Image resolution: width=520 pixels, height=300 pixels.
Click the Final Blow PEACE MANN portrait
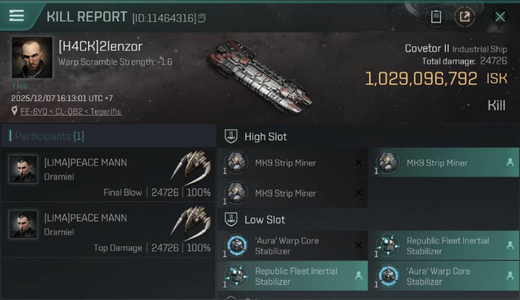[x=23, y=169]
